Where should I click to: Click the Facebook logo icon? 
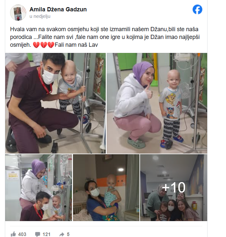[197, 9]
